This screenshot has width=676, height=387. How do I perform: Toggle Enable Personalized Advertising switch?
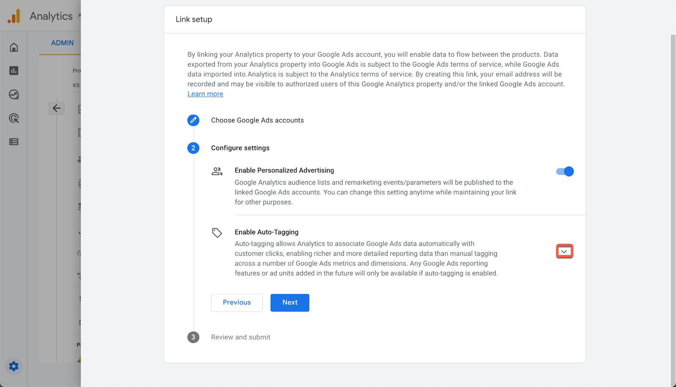565,172
